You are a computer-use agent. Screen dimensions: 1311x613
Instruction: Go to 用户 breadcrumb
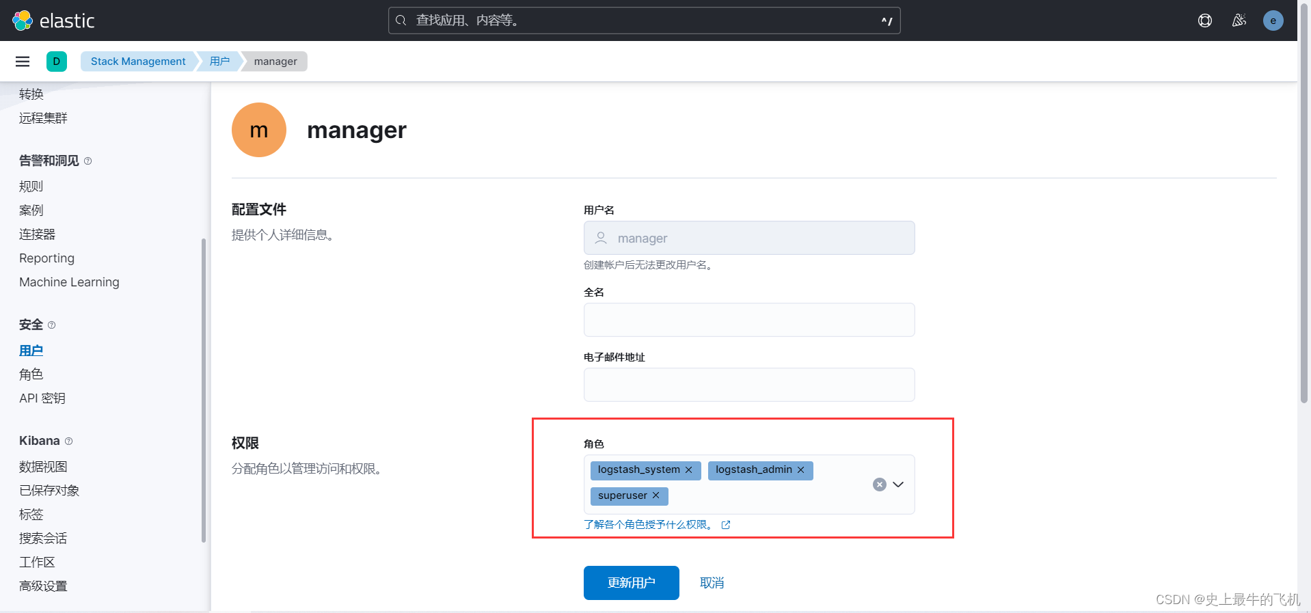pyautogui.click(x=219, y=62)
